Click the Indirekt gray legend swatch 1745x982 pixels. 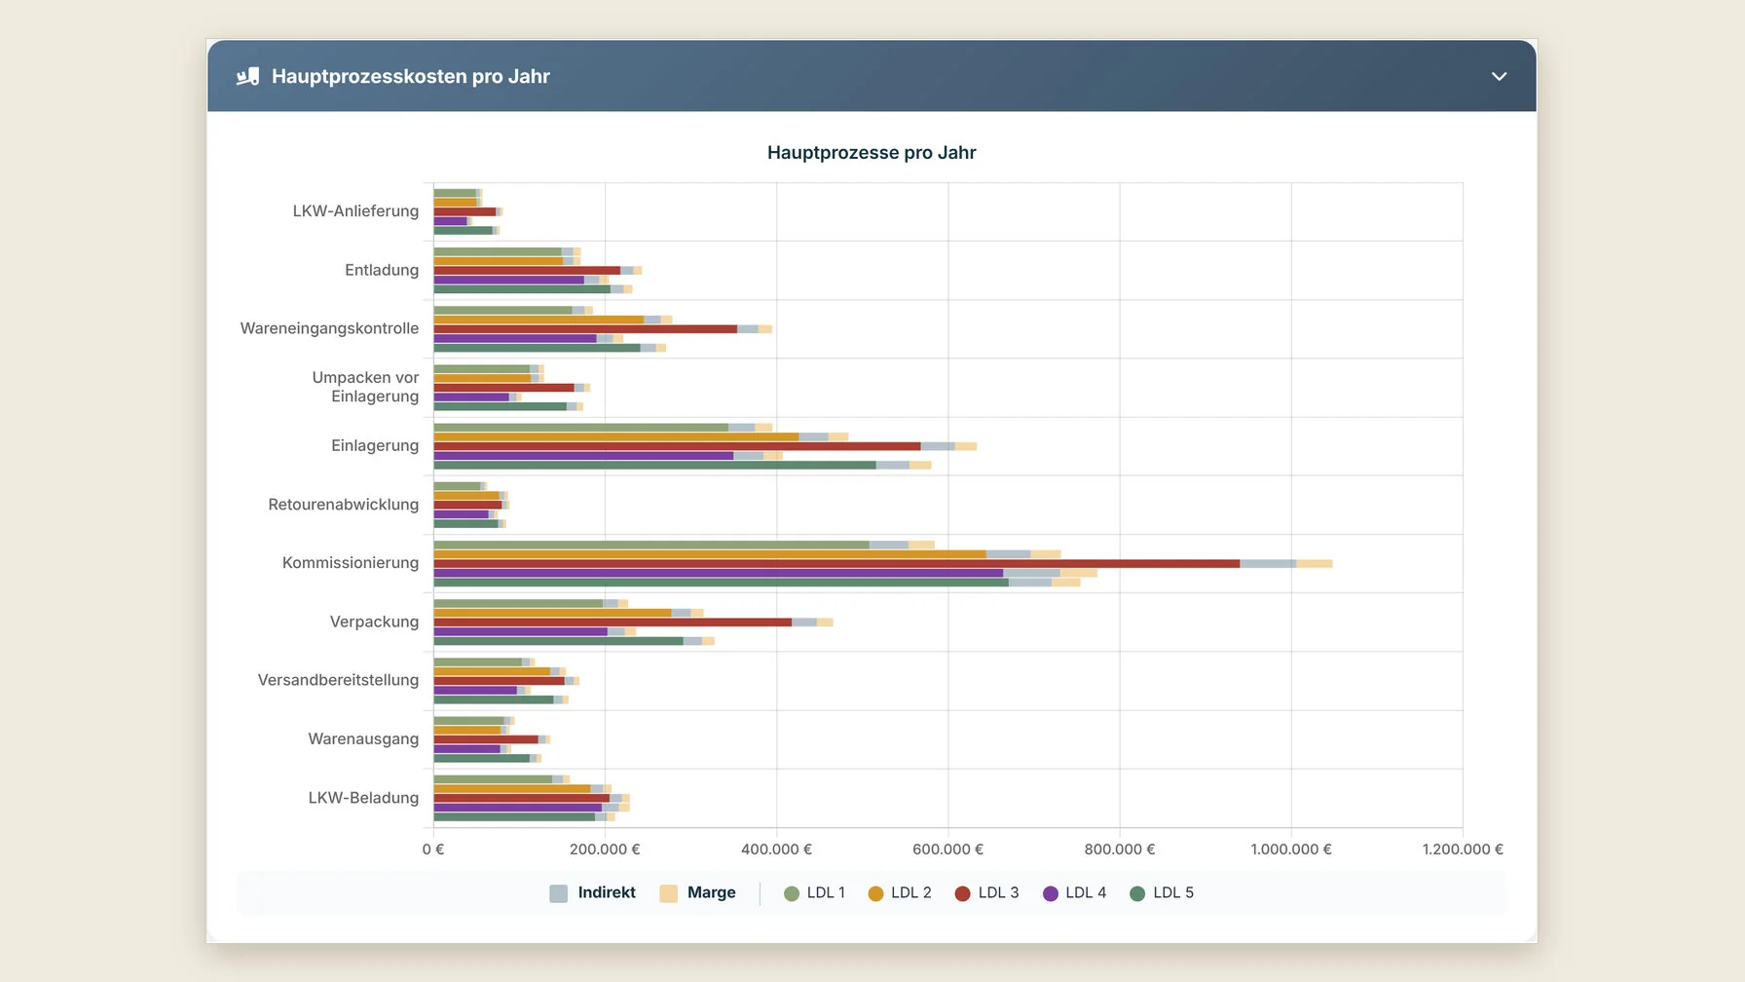(x=559, y=893)
